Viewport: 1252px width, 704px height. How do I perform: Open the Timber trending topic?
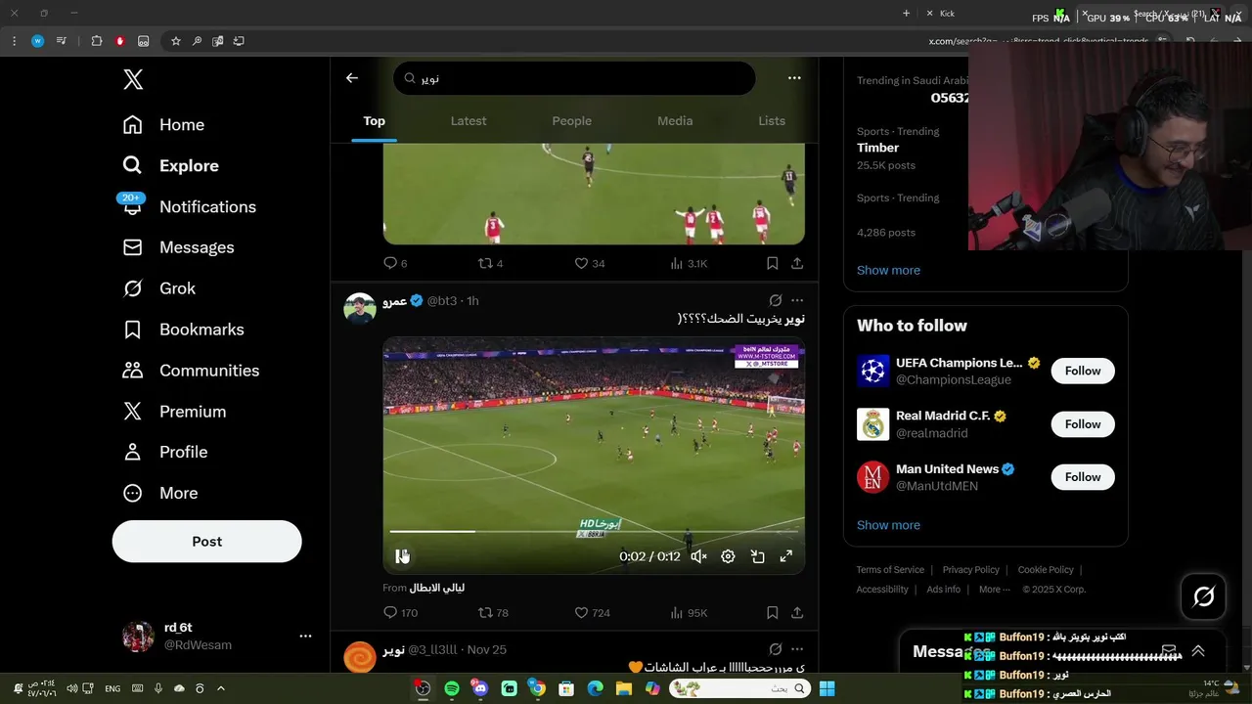coord(877,148)
